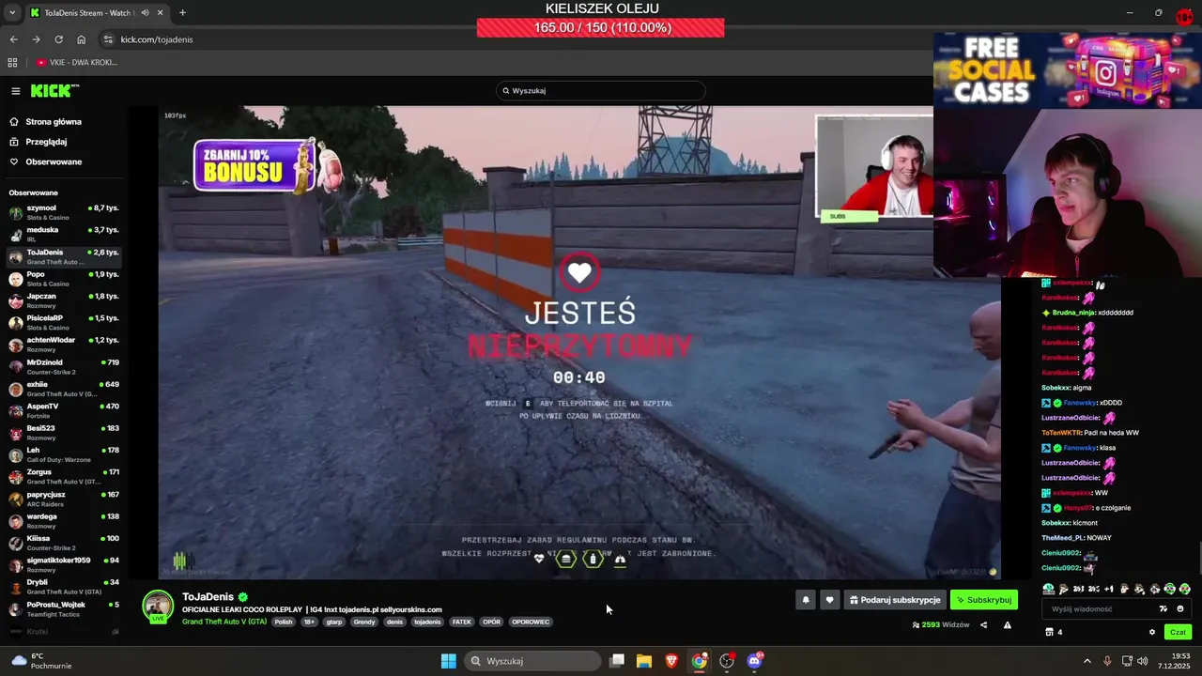Click the microphone tray icon
This screenshot has width=1202, height=676.
coord(1107,661)
